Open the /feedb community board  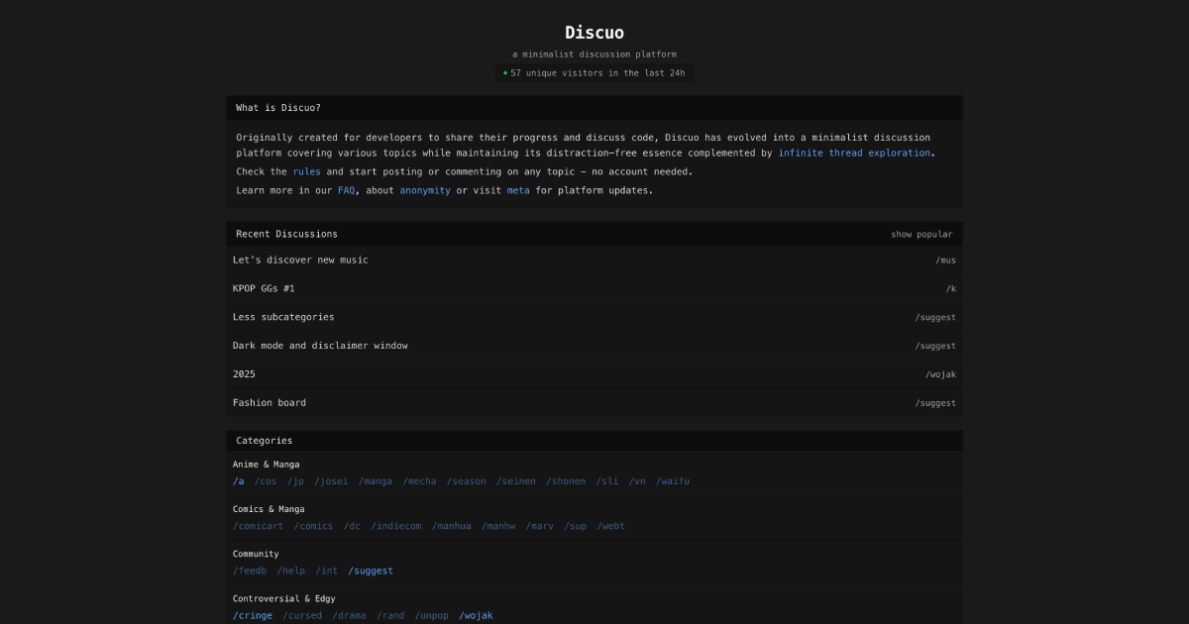pos(250,572)
